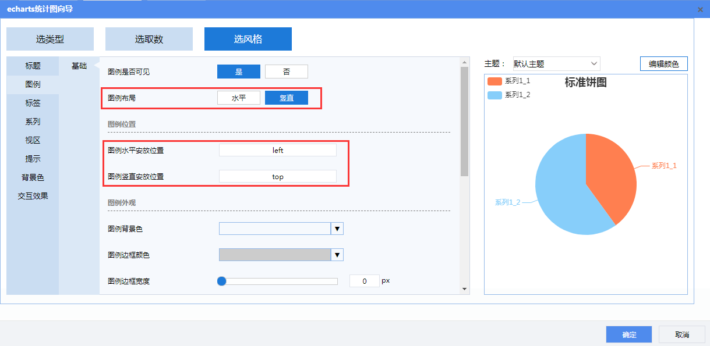Expand the legend background color dropdown arrow
Image resolution: width=710 pixels, height=346 pixels.
click(x=337, y=229)
